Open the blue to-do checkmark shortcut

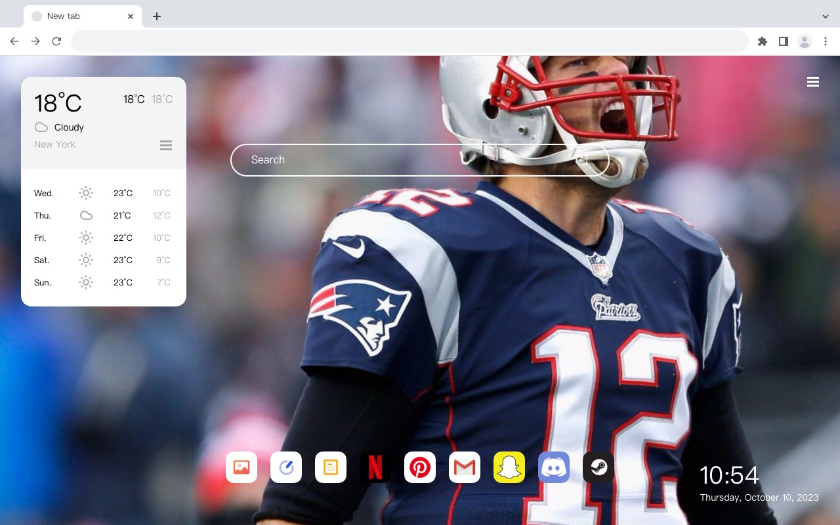click(286, 467)
